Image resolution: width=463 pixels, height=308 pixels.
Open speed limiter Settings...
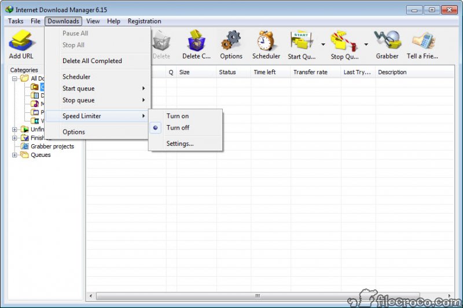(185, 144)
